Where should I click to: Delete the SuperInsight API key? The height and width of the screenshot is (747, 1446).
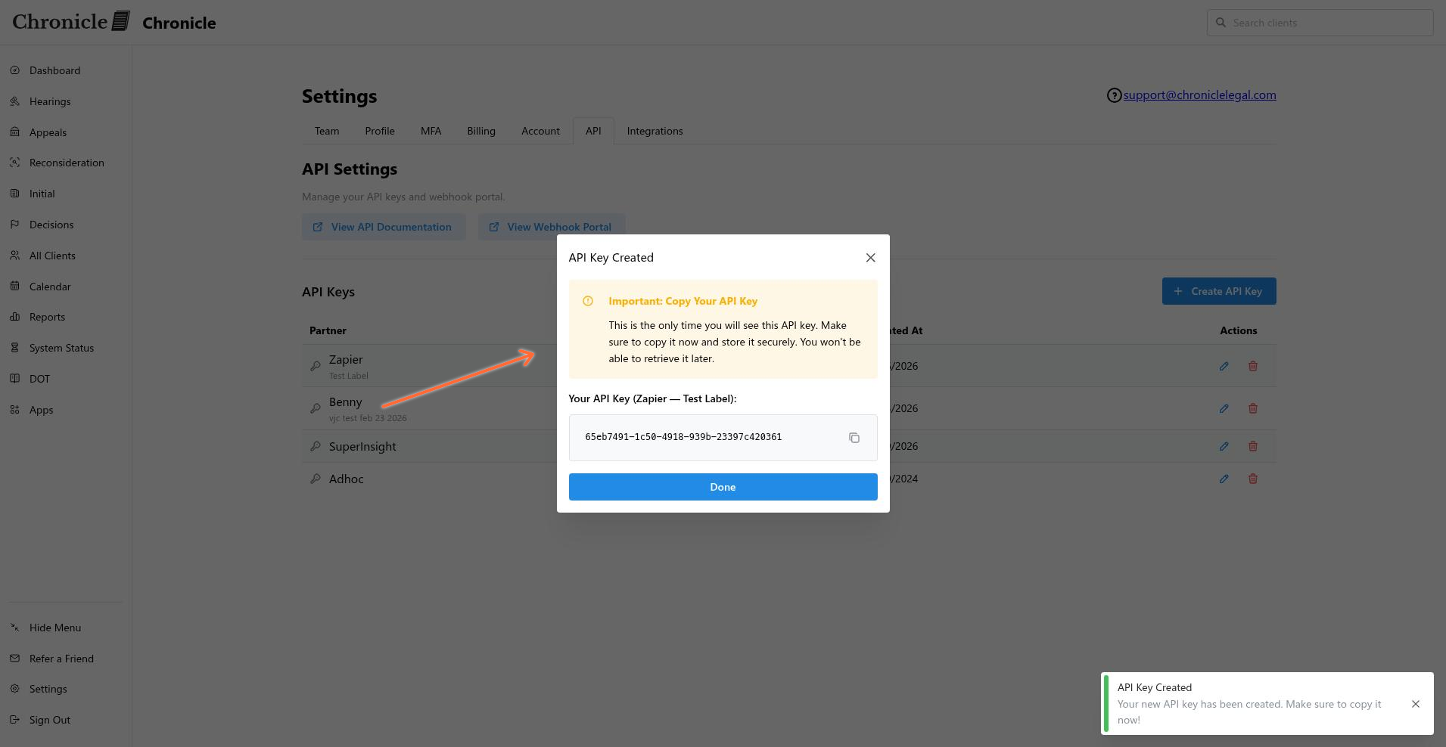(1253, 446)
